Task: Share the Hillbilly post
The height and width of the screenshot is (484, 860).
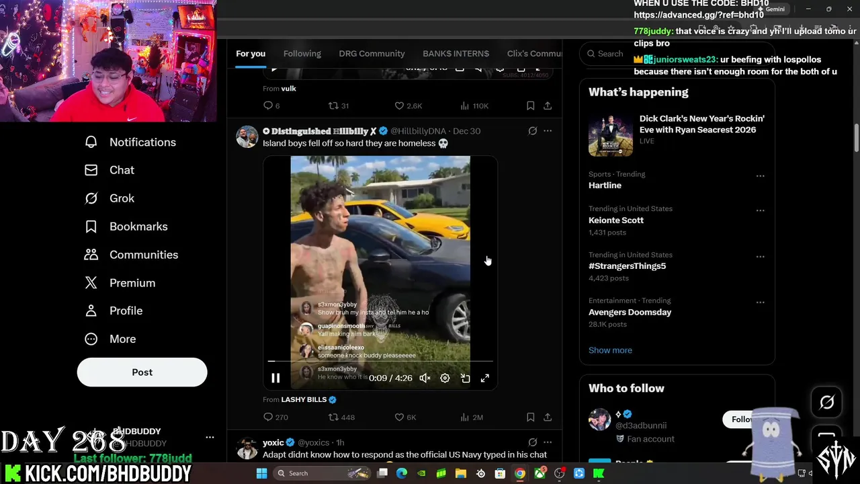Action: (x=548, y=417)
